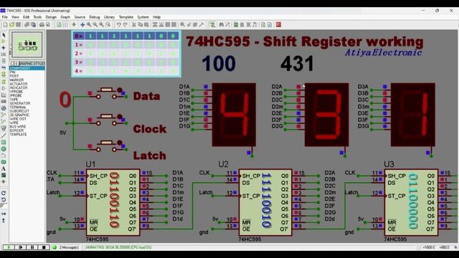Screen dimensions: 459x258
Task: Click the Data switch red actuator dot
Action: pyautogui.click(x=120, y=90)
